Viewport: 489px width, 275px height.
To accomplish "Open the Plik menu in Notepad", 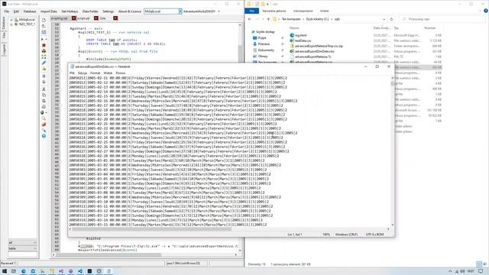I will pos(72,73).
